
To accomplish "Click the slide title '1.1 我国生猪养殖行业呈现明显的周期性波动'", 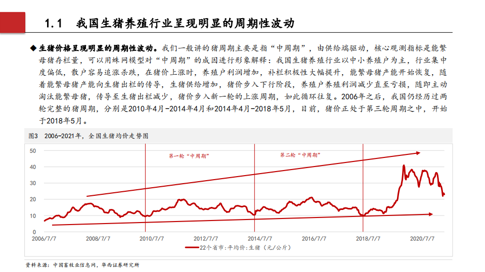I will coord(169,23).
